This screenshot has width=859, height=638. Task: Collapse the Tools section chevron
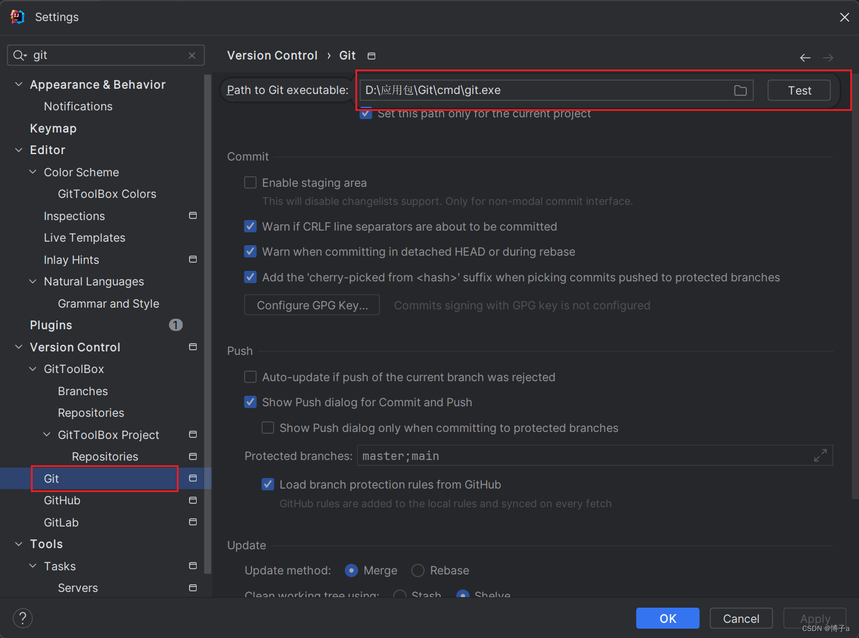(19, 544)
